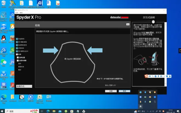181x113 pixels.
Task: Open the WeChat desktop icon
Action: coord(4,63)
